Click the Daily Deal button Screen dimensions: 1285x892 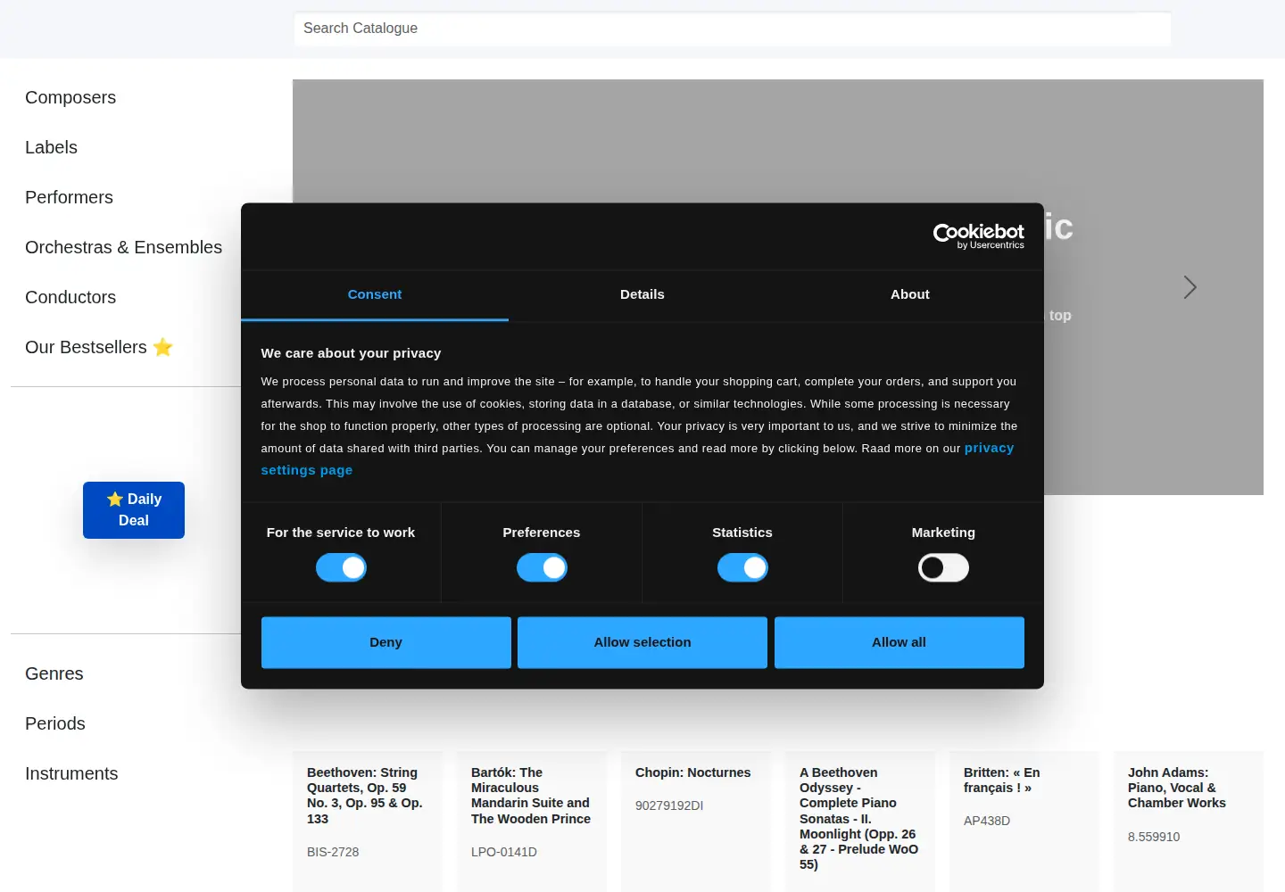coord(134,510)
